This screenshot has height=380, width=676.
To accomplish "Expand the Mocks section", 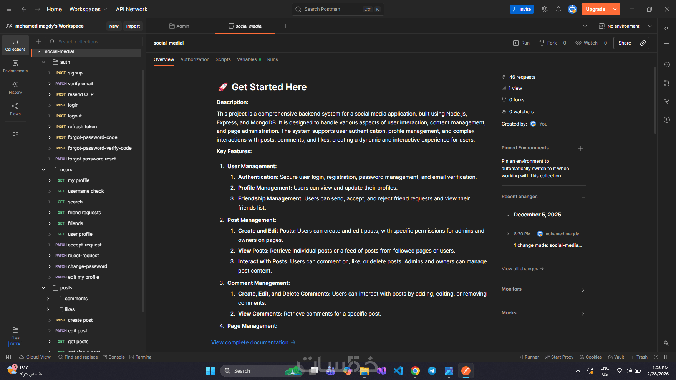I will pos(583,314).
